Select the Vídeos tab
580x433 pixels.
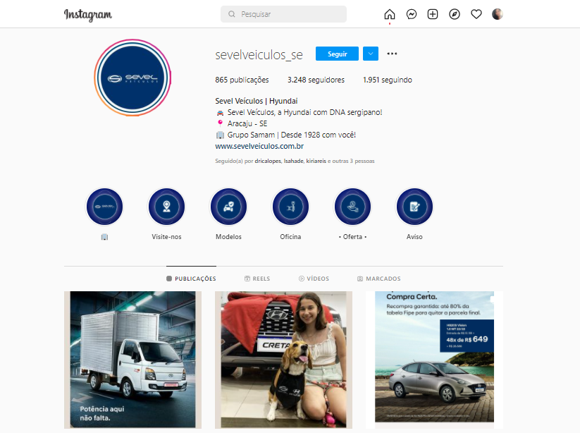(314, 279)
